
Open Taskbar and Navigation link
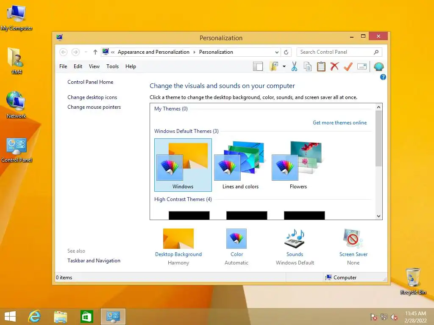(94, 261)
